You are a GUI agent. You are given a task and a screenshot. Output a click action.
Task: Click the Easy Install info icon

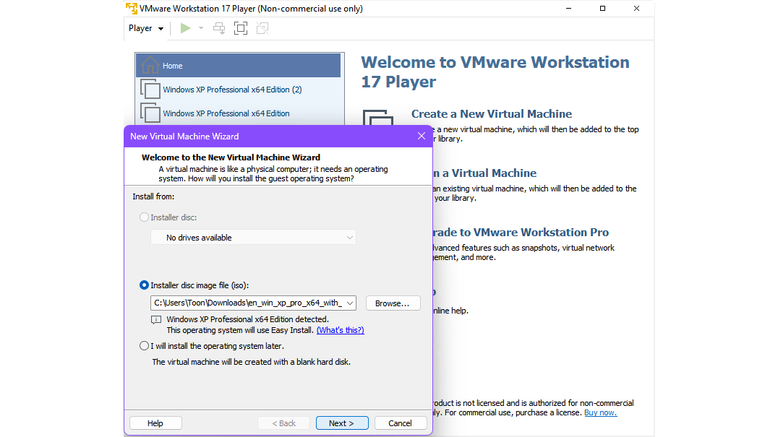(155, 319)
